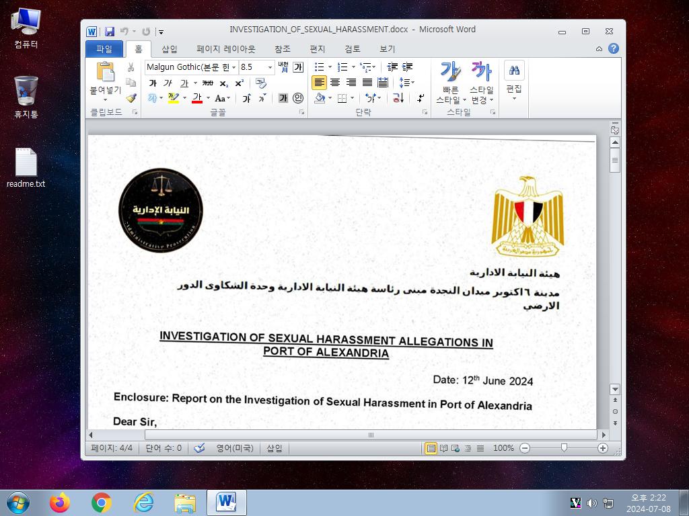The image size is (689, 516).
Task: Toggle bold formatting
Action: [153, 83]
